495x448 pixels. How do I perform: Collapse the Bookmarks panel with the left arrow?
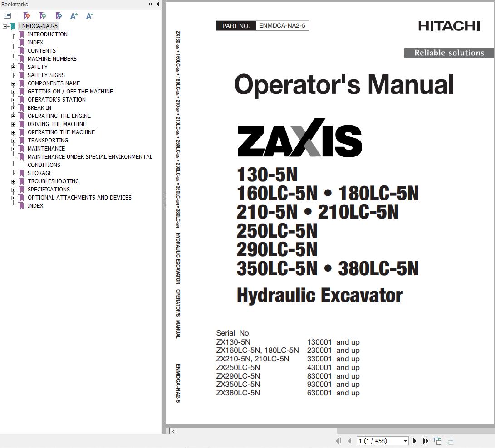[x=157, y=4]
